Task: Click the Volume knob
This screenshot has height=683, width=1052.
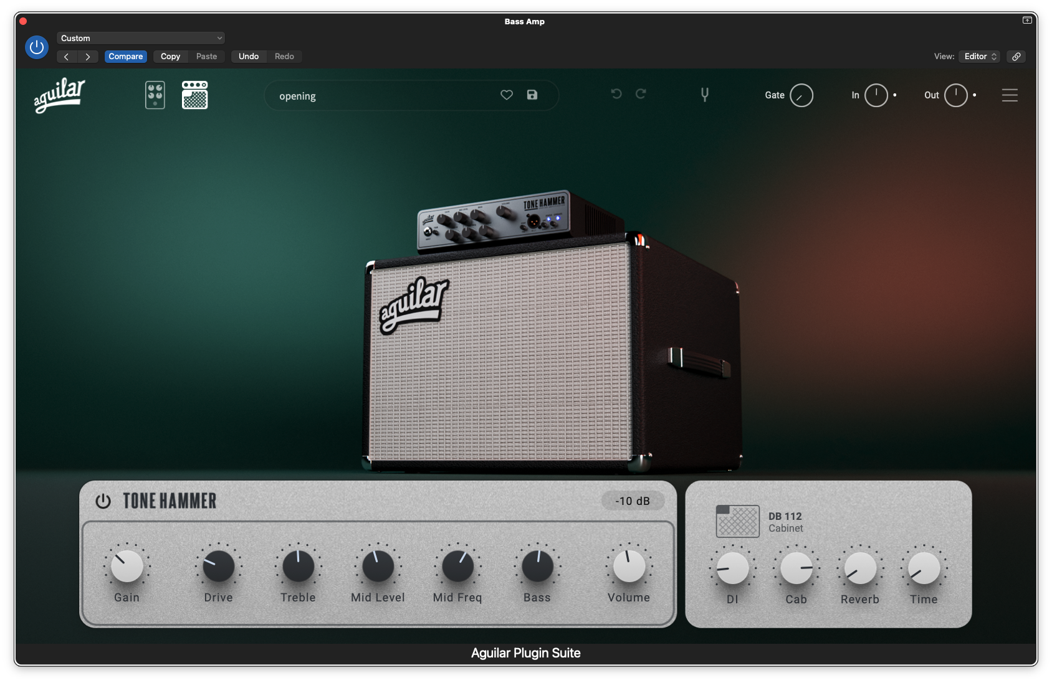Action: (629, 567)
